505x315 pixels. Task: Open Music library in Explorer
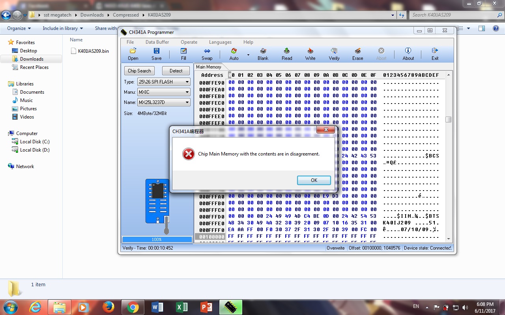(x=26, y=100)
